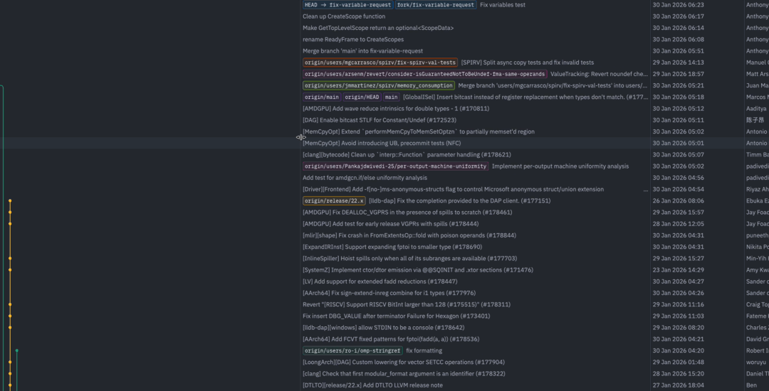The width and height of the screenshot is (769, 391).
Task: Select the '[DTLTO][release/22.x] Add DTLTO LLVM release note' commit
Action: (x=372, y=385)
